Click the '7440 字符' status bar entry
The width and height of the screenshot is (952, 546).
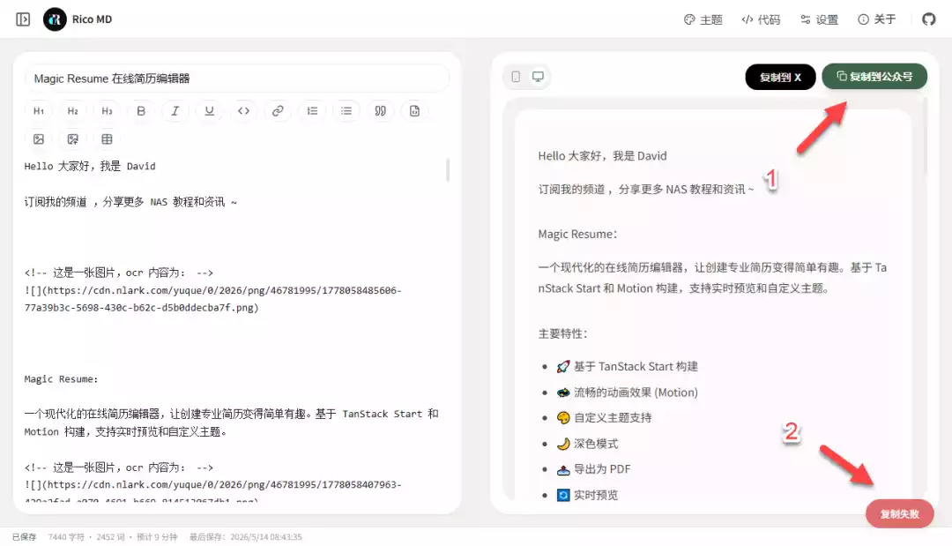pos(66,537)
